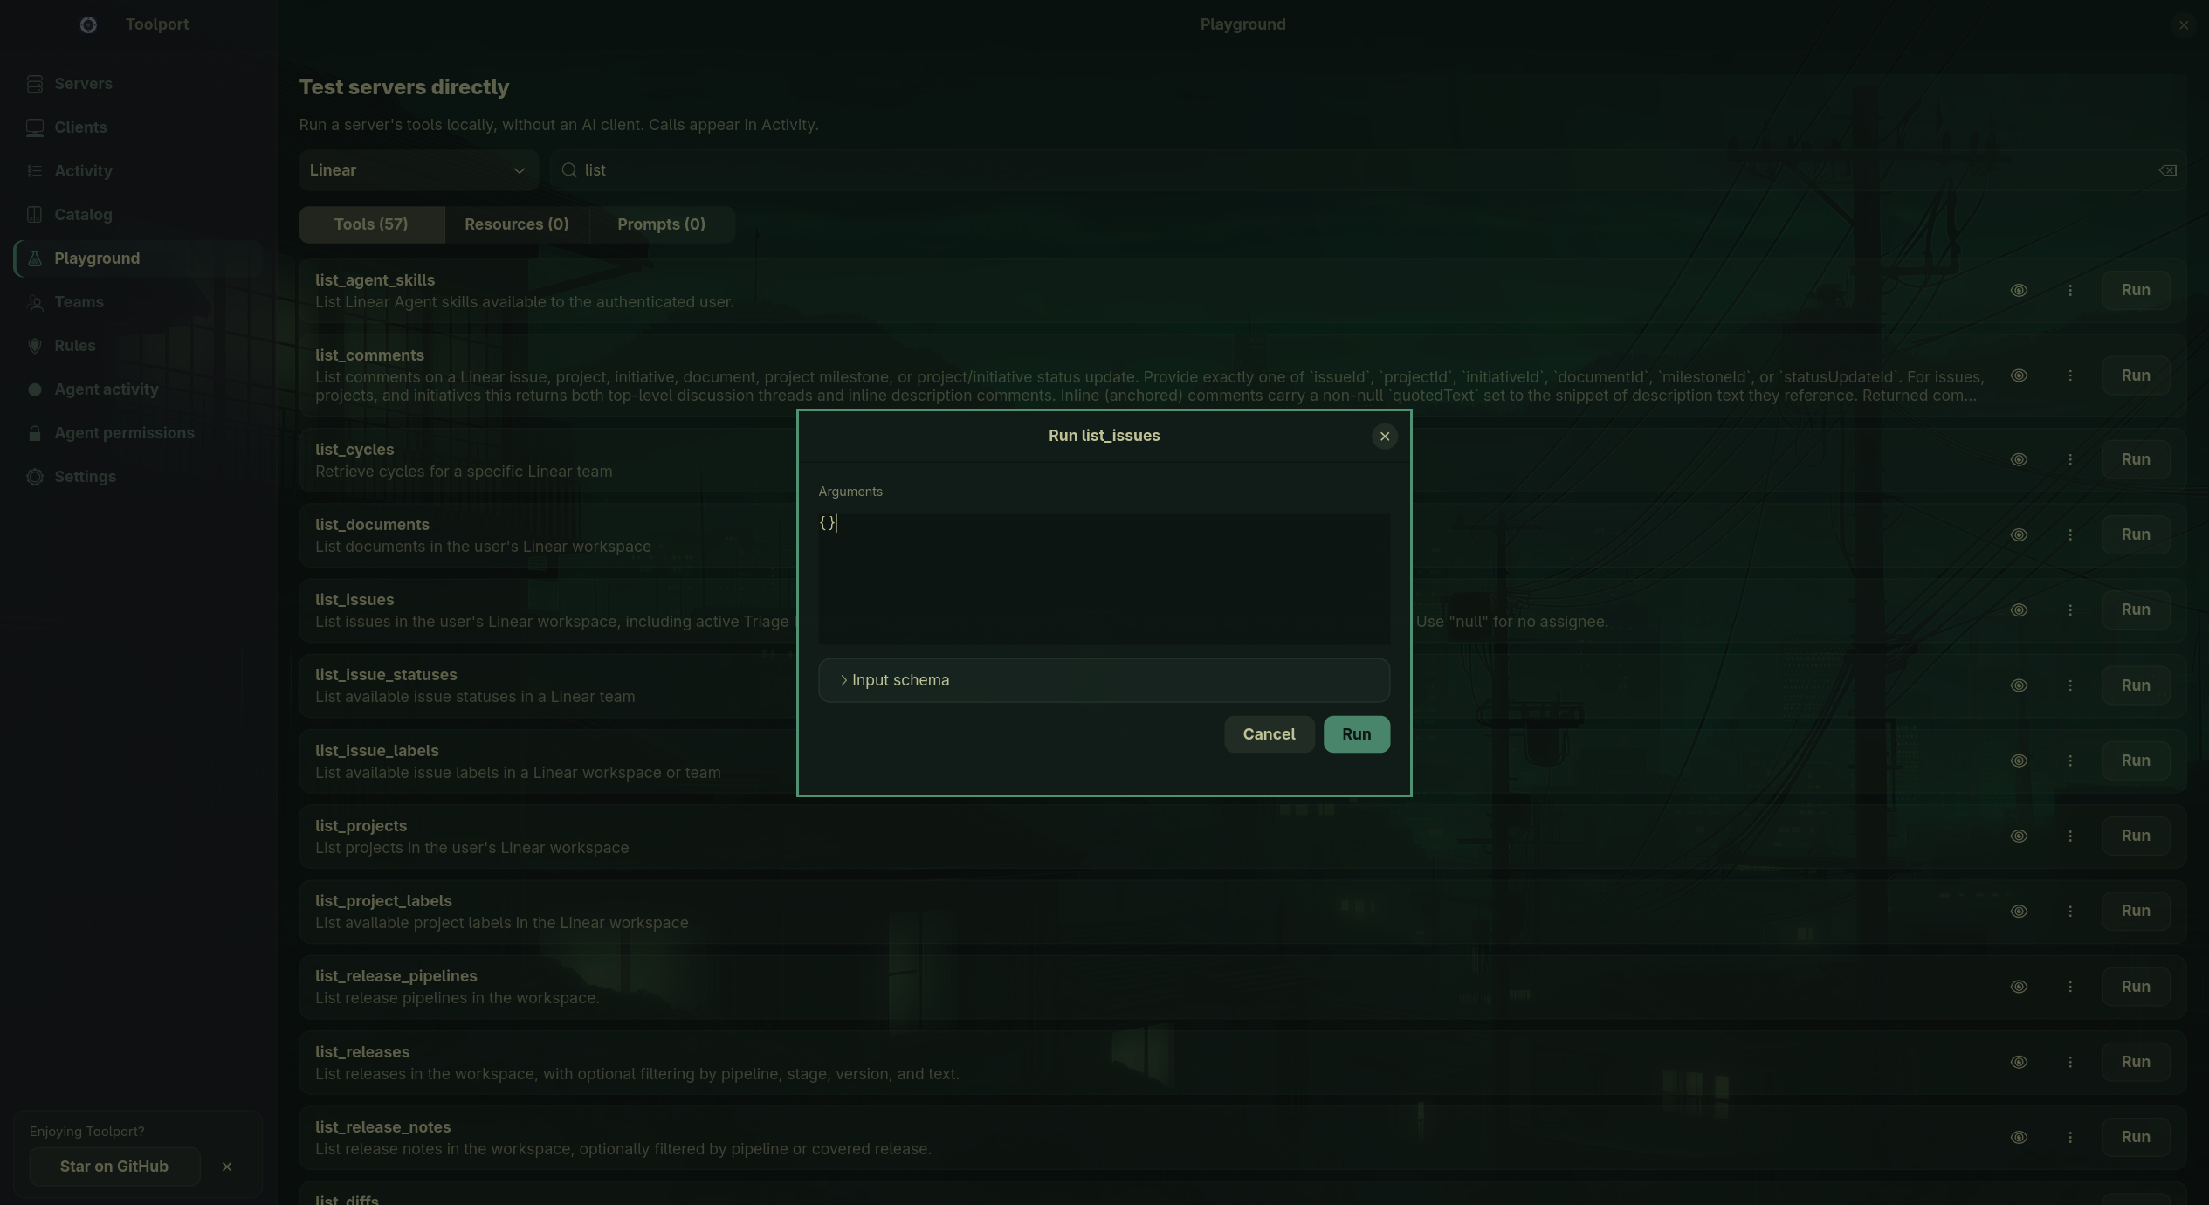The image size is (2209, 1205).
Task: Switch to the Tools (57) tab
Action: [x=371, y=224]
